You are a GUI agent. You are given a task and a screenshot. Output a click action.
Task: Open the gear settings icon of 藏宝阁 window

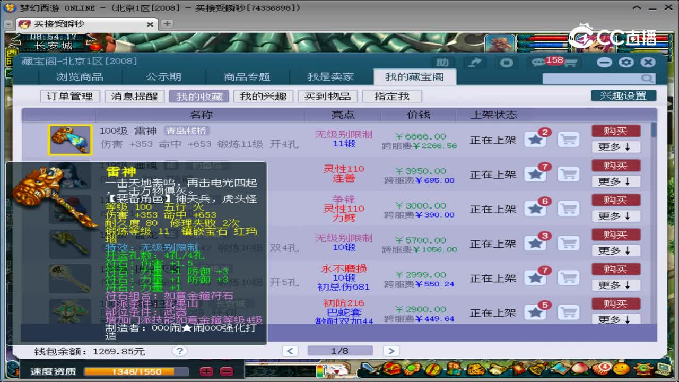(626, 62)
